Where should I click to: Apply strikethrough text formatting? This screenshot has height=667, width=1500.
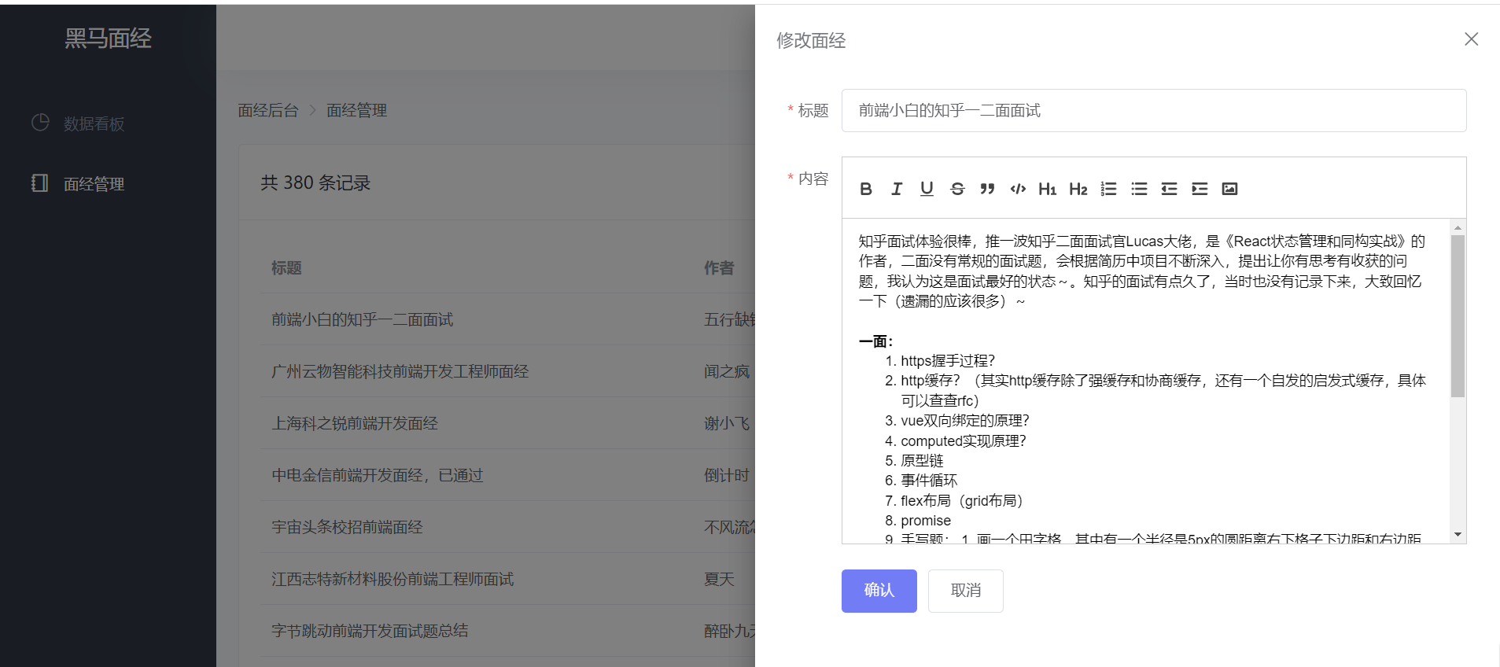pyautogui.click(x=957, y=189)
